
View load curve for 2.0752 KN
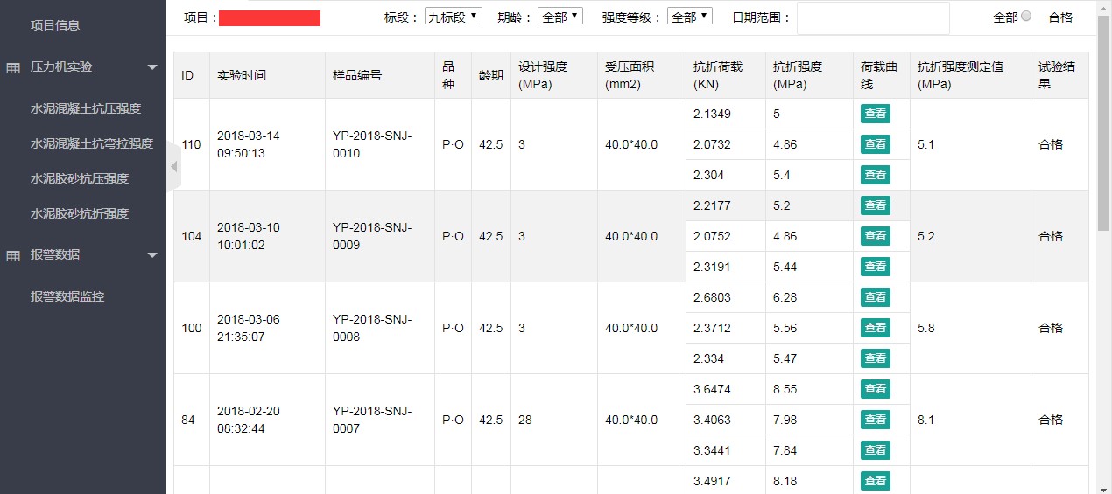tap(876, 236)
